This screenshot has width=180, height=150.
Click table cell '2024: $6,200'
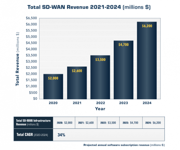pyautogui.click(x=153, y=123)
